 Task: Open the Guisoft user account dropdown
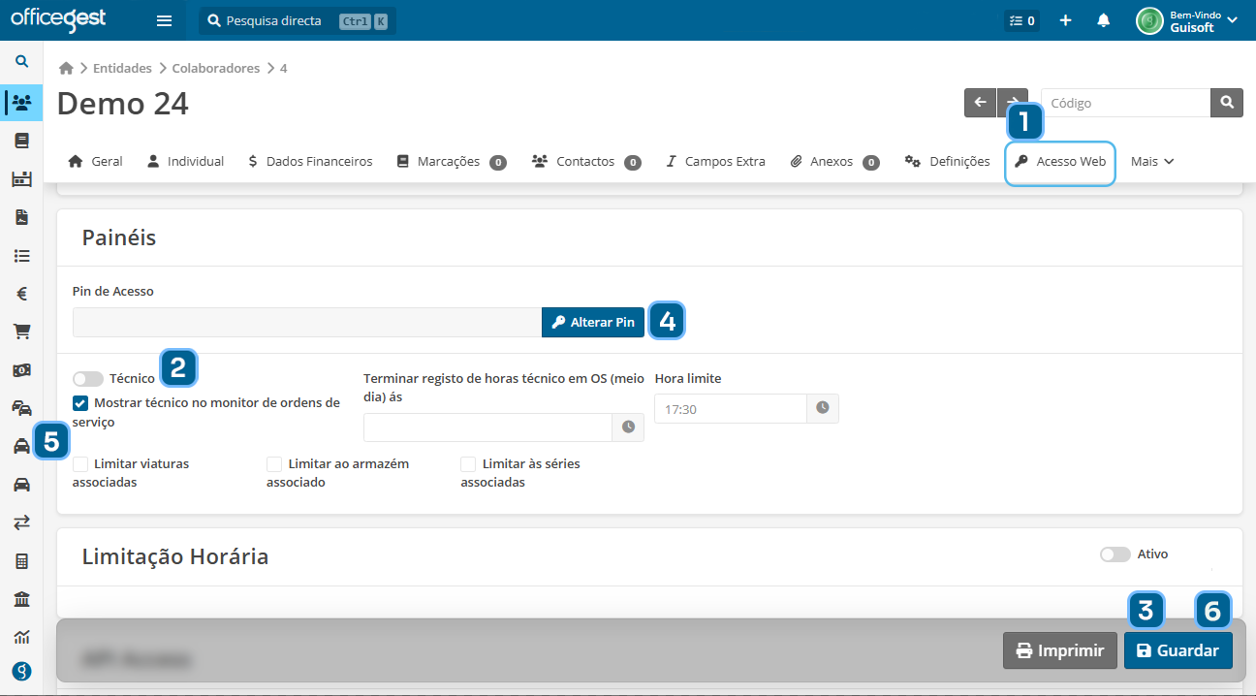(1187, 20)
